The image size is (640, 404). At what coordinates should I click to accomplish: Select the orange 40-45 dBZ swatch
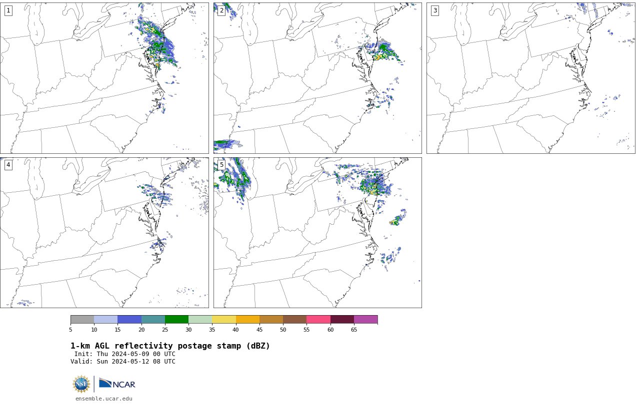247,320
